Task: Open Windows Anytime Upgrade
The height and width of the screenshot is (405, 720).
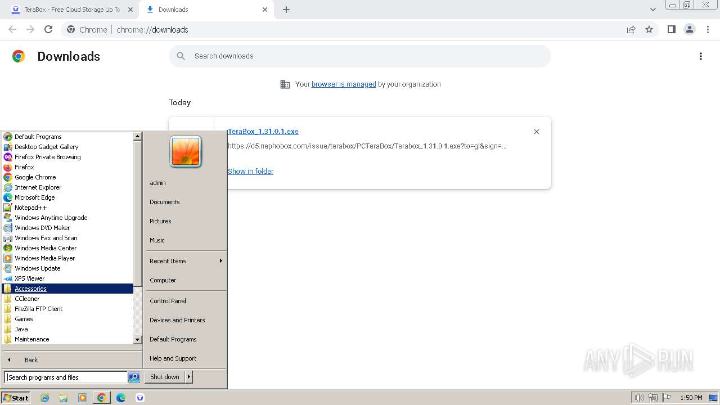Action: (x=67, y=218)
